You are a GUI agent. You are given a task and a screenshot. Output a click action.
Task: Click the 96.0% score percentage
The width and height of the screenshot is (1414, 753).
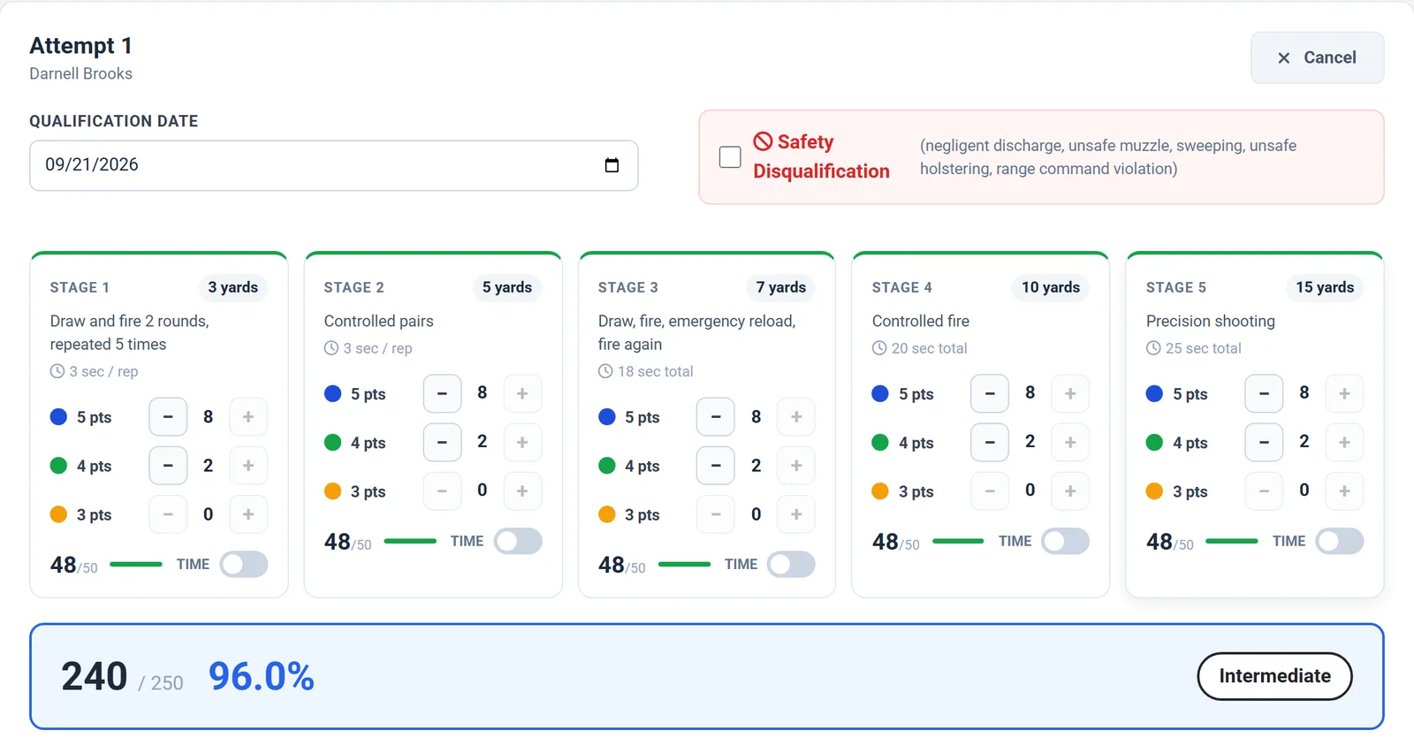262,677
